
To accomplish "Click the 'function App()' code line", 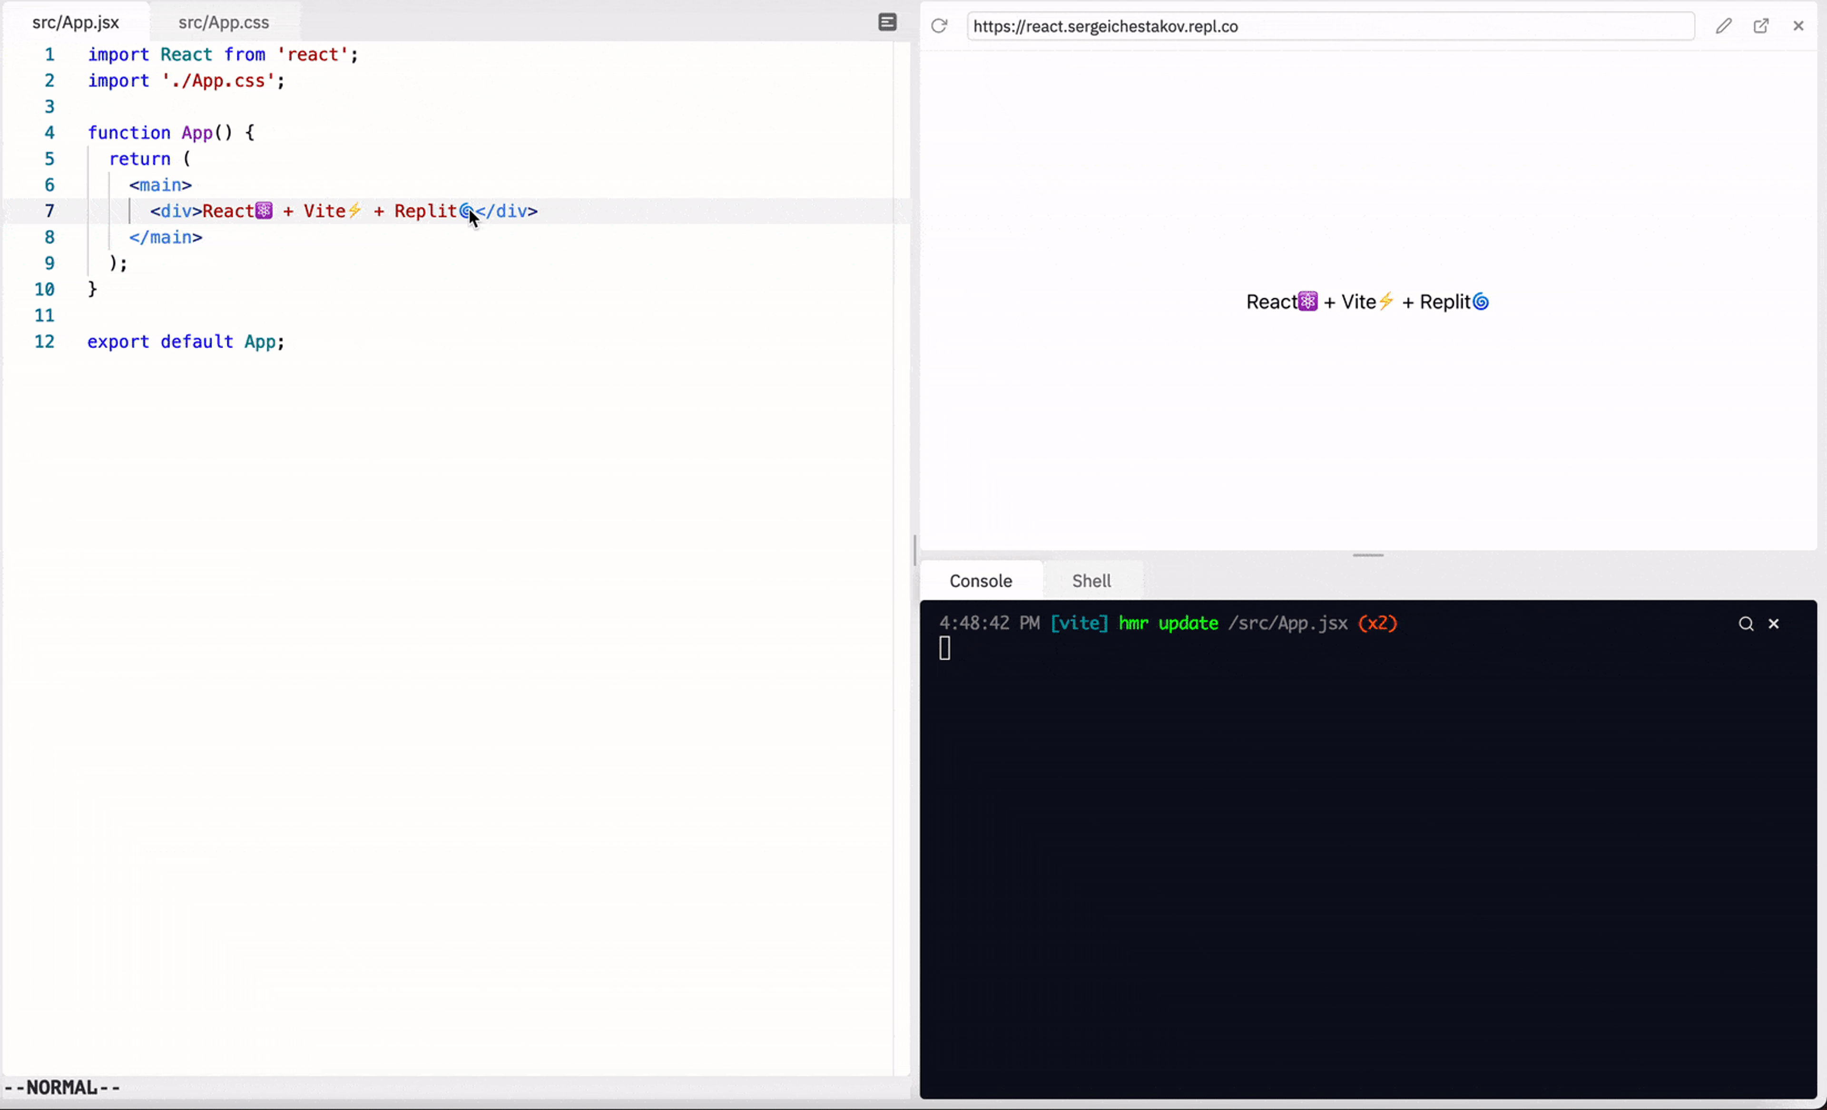I will tap(170, 133).
